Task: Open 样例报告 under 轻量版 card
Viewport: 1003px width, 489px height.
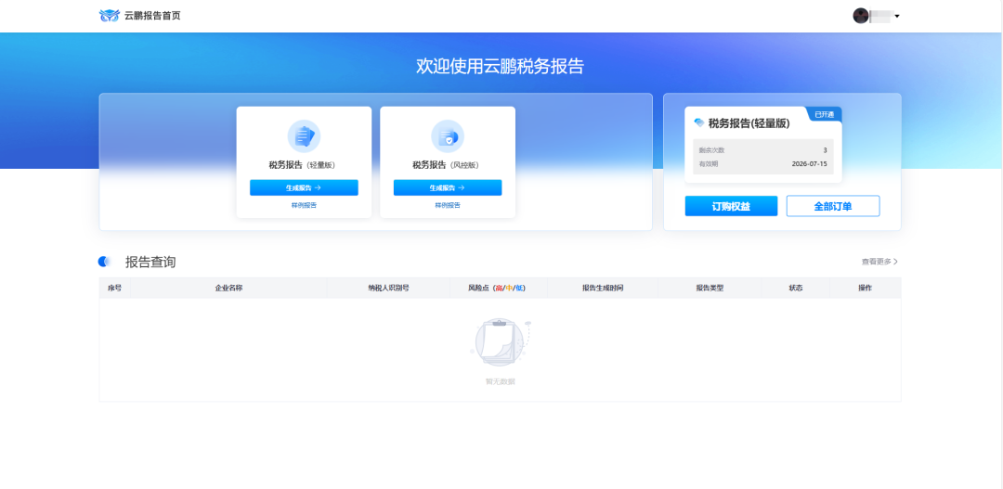Action: 304,206
